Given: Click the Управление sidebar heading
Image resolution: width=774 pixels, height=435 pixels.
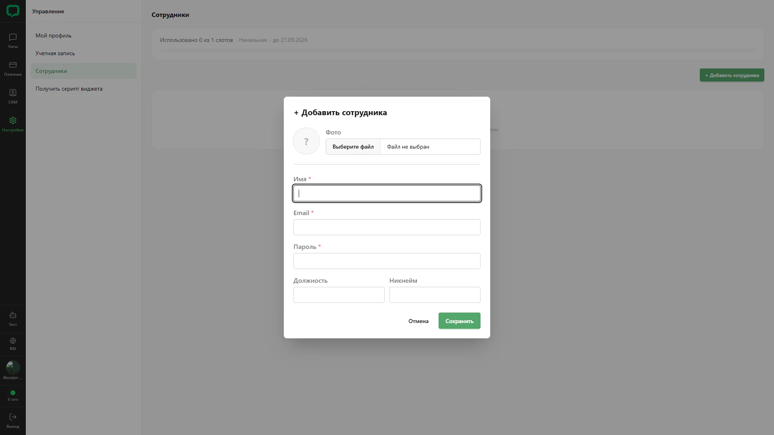Looking at the screenshot, I should [x=48, y=11].
